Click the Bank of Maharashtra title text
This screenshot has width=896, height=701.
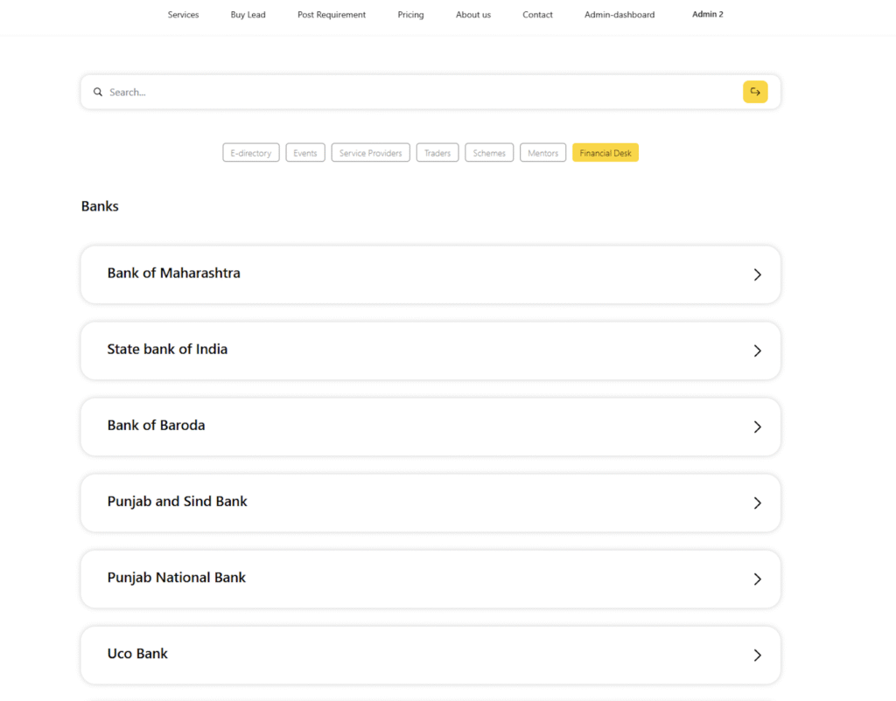174,273
